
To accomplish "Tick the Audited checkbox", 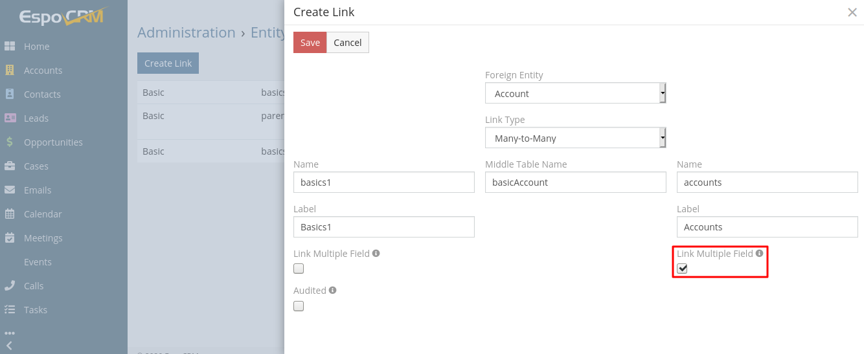I will point(299,306).
